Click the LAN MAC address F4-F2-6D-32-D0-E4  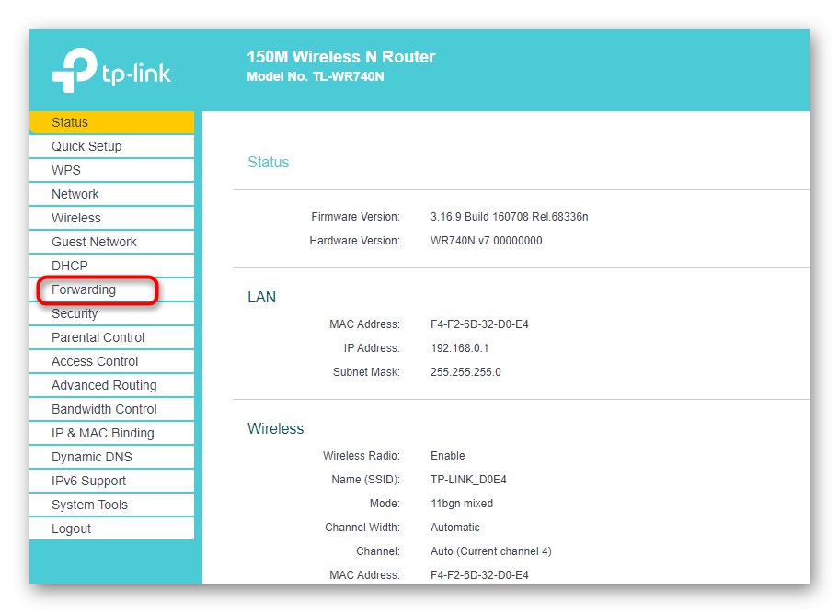[479, 324]
